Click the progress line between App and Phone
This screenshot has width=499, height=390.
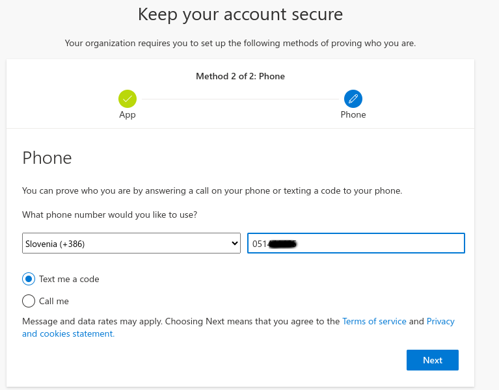[x=240, y=99]
